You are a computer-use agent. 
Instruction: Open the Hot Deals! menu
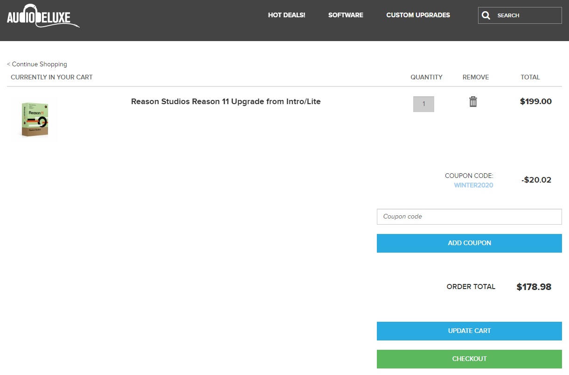click(x=286, y=15)
